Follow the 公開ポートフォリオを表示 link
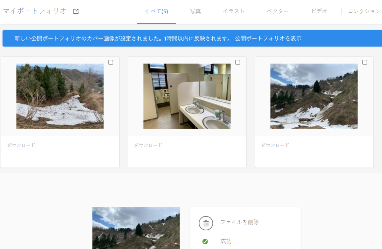Screen dimensions: 382x249 coord(268,39)
